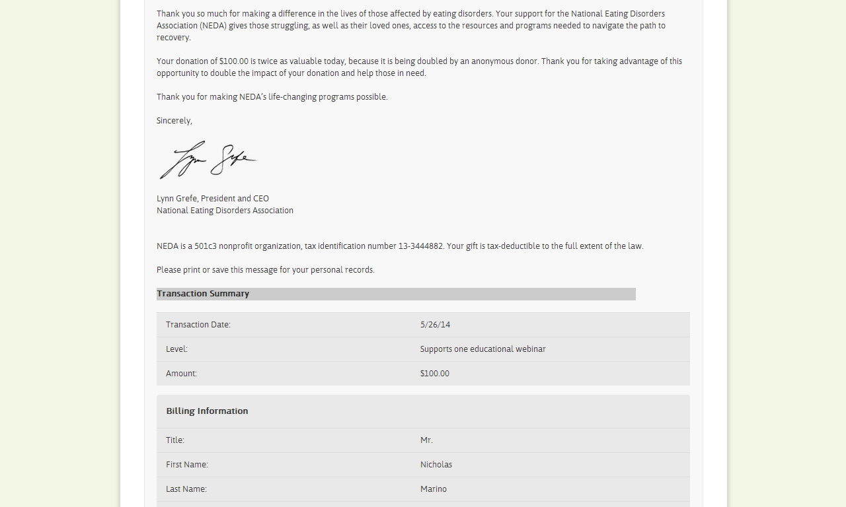Select the Mr. title value

pos(426,440)
